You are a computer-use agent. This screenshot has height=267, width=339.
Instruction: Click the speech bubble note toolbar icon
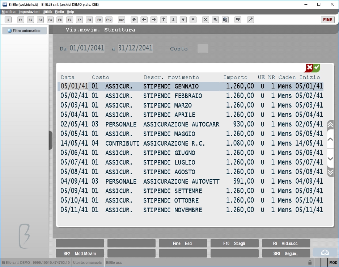click(238, 20)
